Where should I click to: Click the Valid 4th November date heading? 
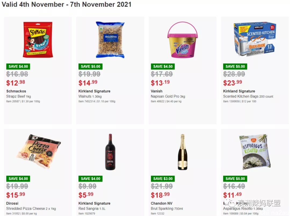[66, 4]
